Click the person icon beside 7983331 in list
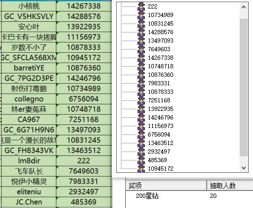The width and height of the screenshot is (253, 208). (141, 83)
